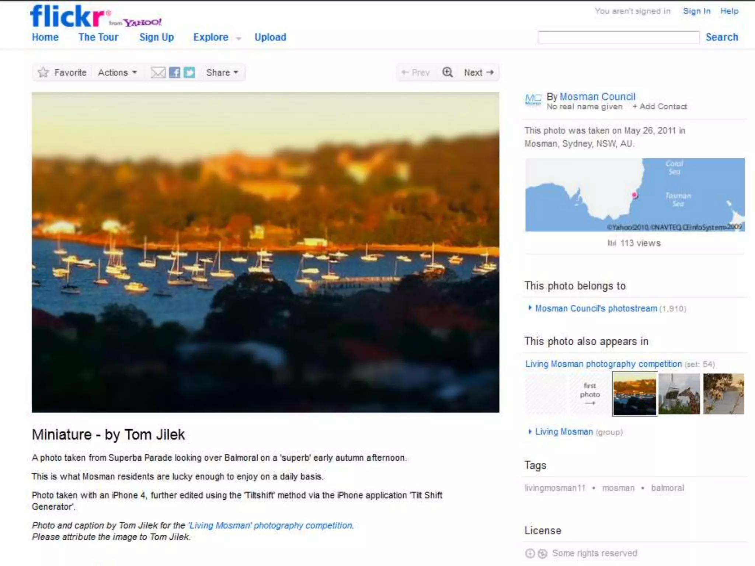The width and height of the screenshot is (755, 566).
Task: Open Living Mosman photography competition set link
Action: 603,364
